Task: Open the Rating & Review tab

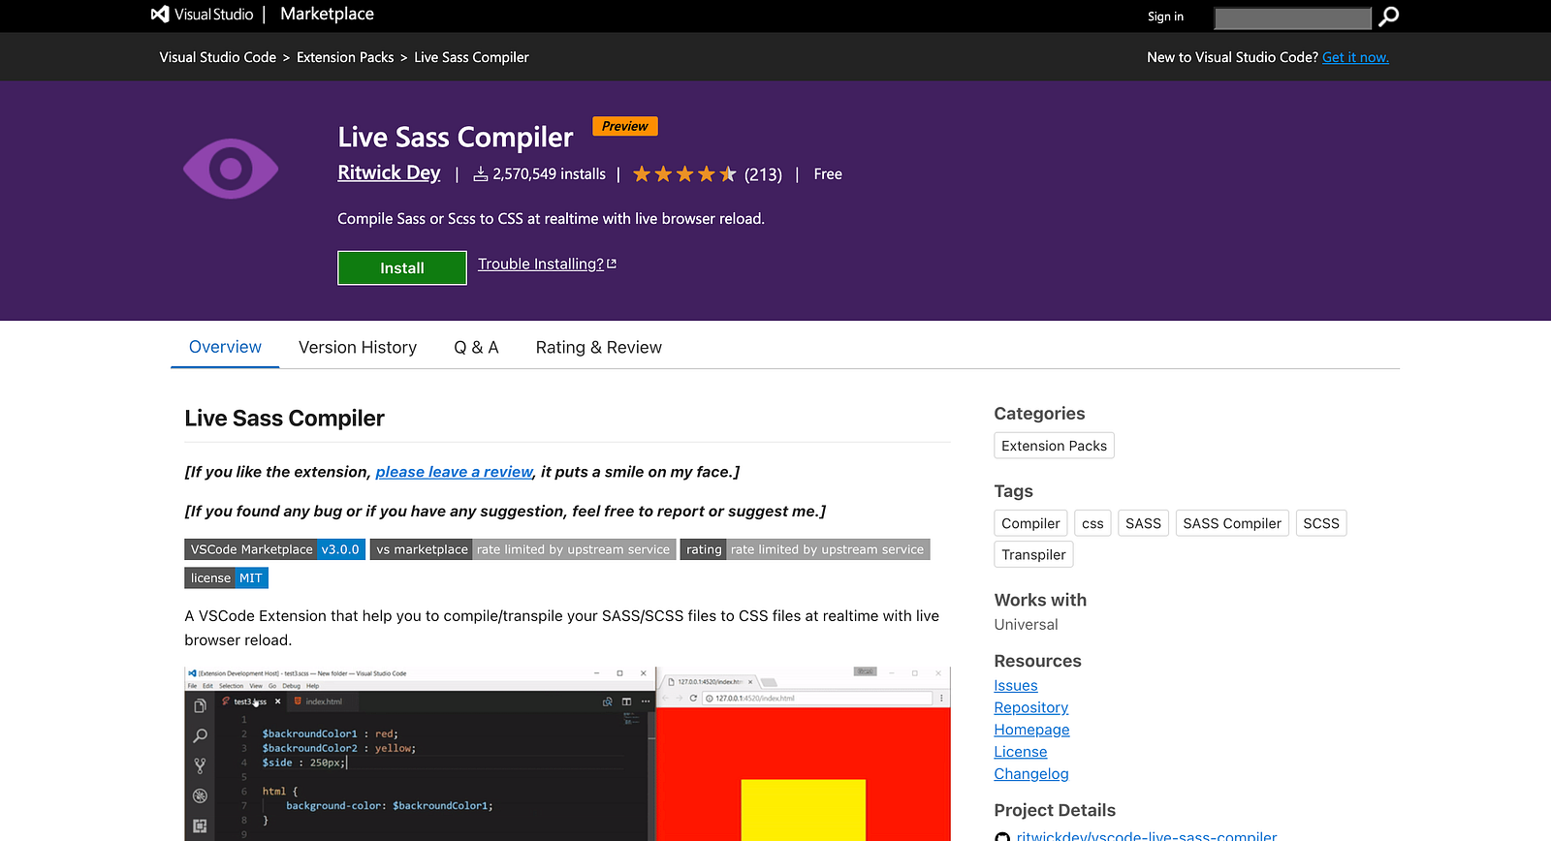Action: click(x=599, y=347)
